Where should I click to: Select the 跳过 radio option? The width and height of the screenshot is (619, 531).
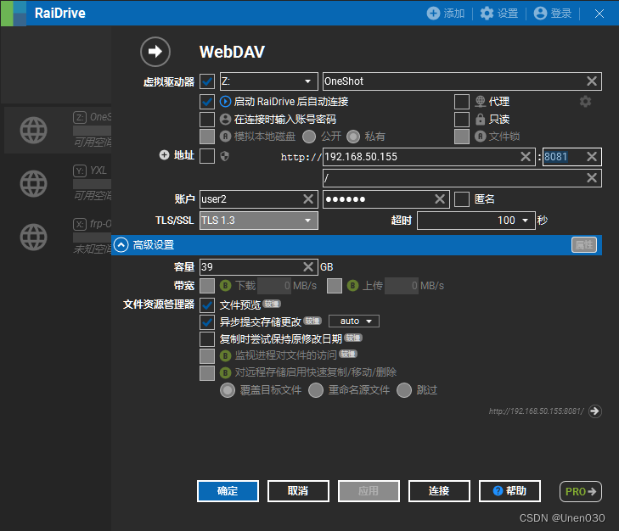click(x=404, y=390)
